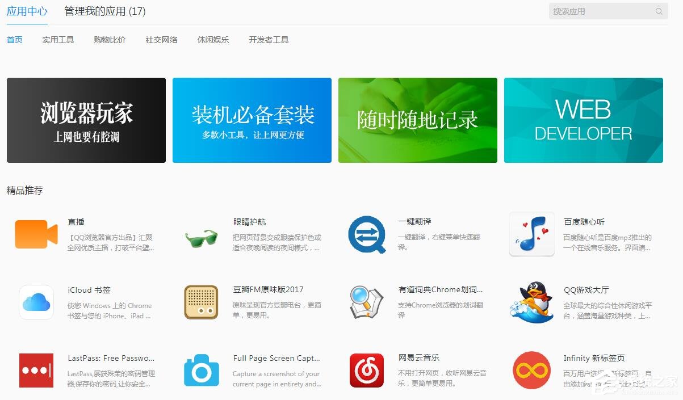Click the 眼睛护航 green glasses icon
Viewport: 683px width, 400px height.
pos(201,238)
